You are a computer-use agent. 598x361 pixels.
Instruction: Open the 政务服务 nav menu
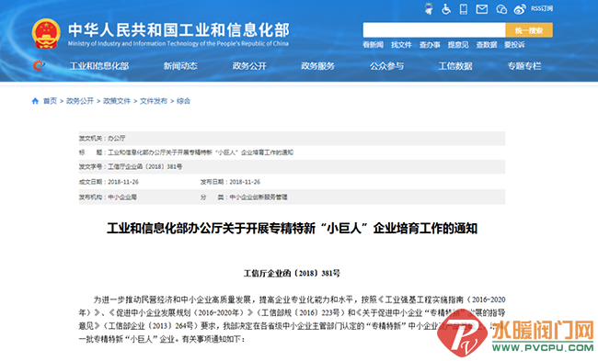(x=317, y=66)
